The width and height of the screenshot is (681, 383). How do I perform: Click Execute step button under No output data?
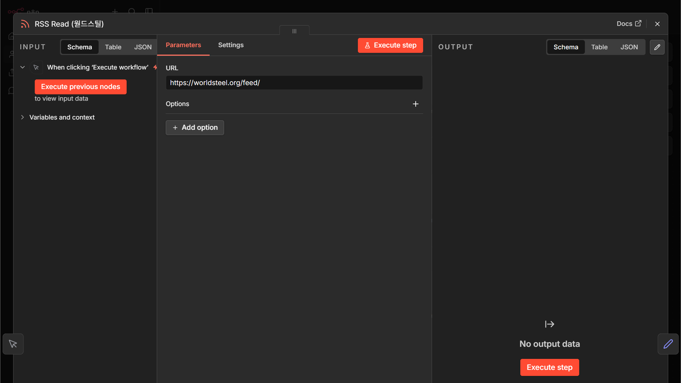coord(549,367)
